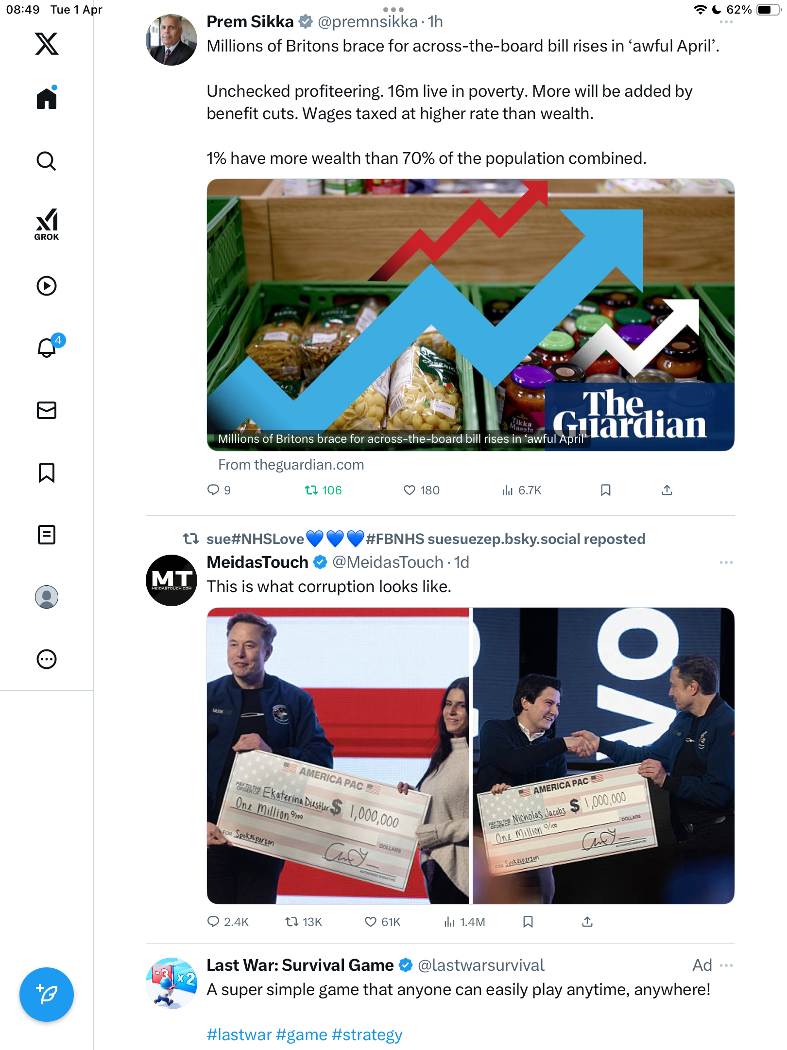Share the MeidasTouch post
The width and height of the screenshot is (787, 1050).
point(587,922)
